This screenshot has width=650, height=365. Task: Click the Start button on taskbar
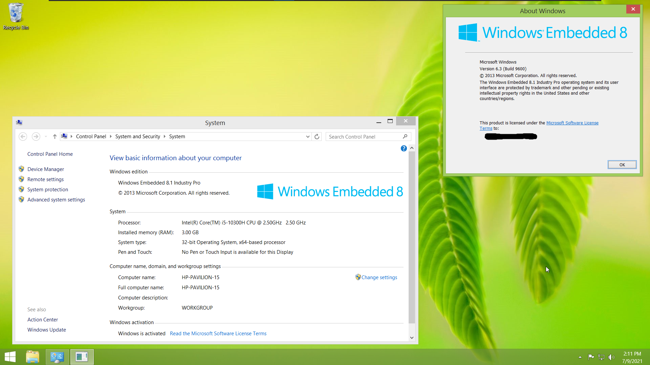[x=10, y=357]
